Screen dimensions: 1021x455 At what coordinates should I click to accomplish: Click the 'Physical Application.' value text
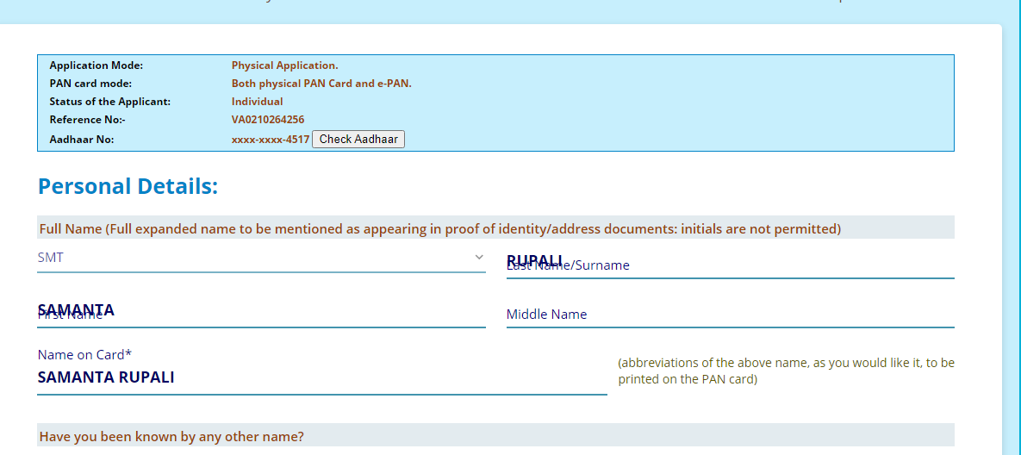pyautogui.click(x=284, y=65)
